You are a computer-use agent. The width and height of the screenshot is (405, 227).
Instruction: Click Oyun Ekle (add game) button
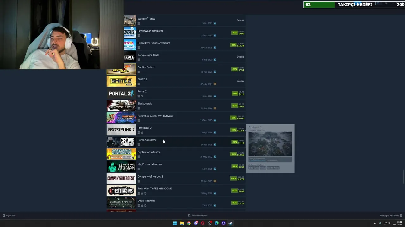tap(9, 216)
